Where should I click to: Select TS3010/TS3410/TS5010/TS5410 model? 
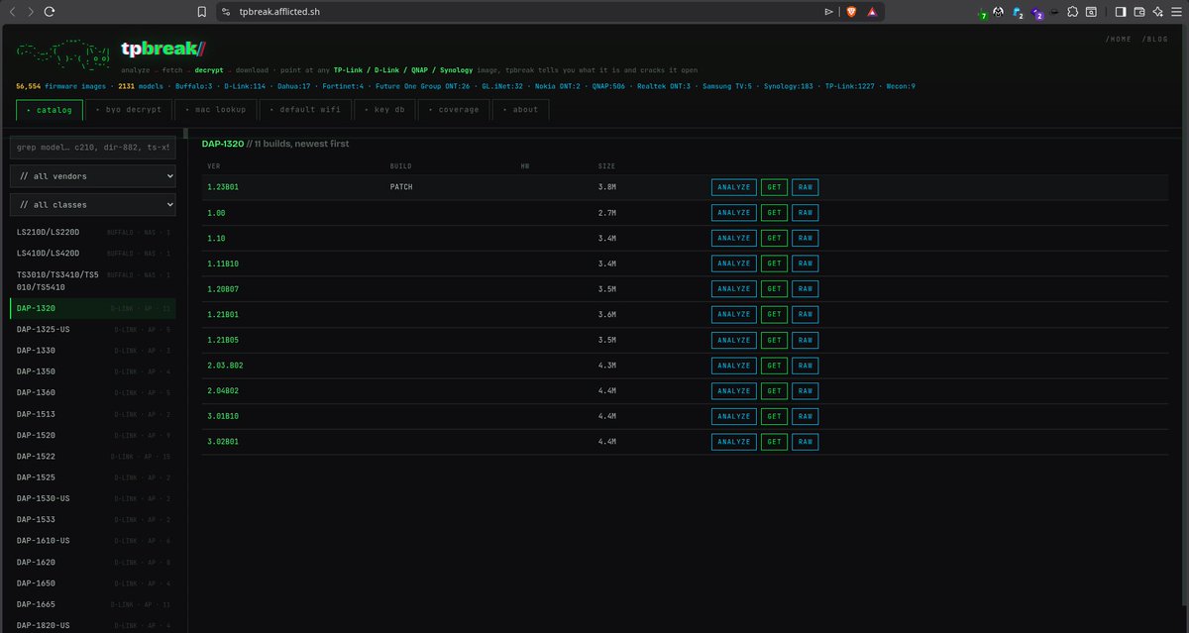[x=93, y=280]
